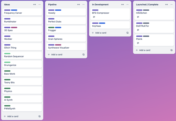Click blue label on Vowely card
This screenshot has height=121, width=176.
click(58, 10)
